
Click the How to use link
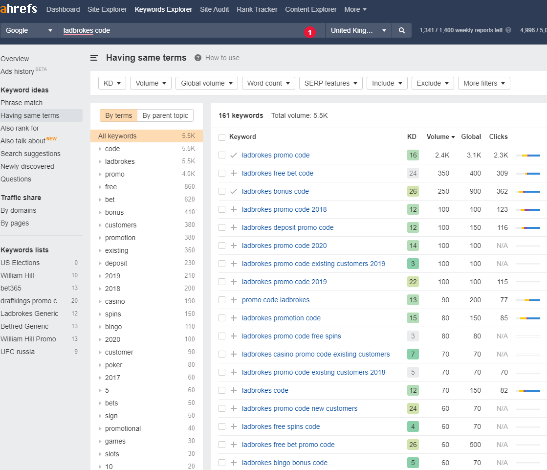222,58
